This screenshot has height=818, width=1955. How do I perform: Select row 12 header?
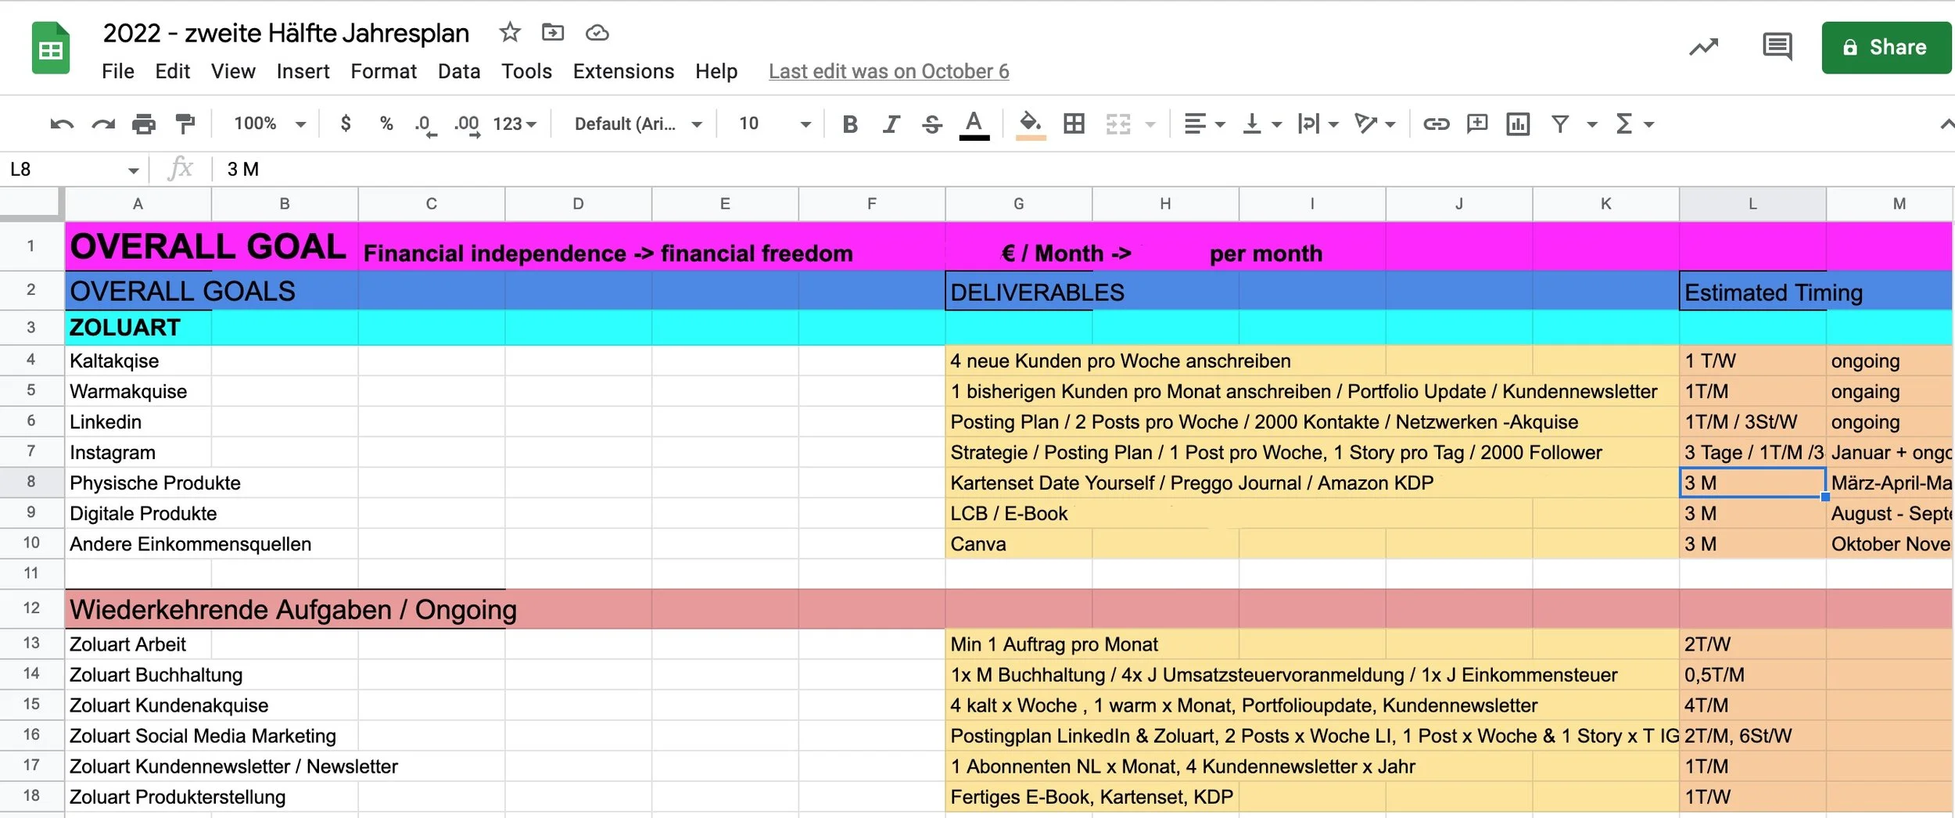[31, 608]
